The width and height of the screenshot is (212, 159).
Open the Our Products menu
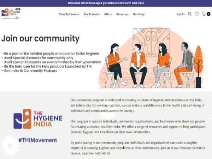tap(92, 14)
